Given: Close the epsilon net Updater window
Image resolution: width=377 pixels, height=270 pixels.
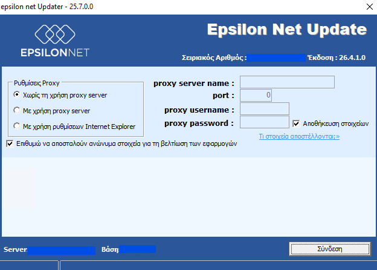Looking at the screenshot, I should pos(369,7).
